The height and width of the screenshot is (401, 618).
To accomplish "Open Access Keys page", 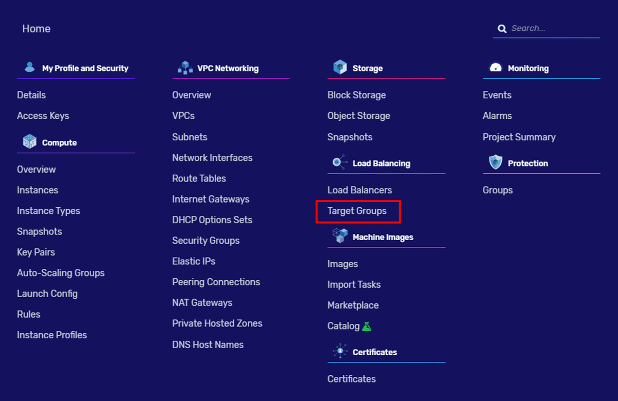I will [x=43, y=116].
